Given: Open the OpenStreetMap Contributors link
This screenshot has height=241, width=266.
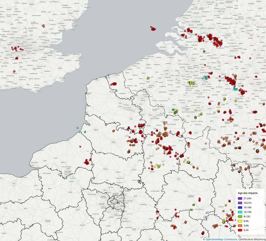Looking at the screenshot, I should click(x=221, y=239).
